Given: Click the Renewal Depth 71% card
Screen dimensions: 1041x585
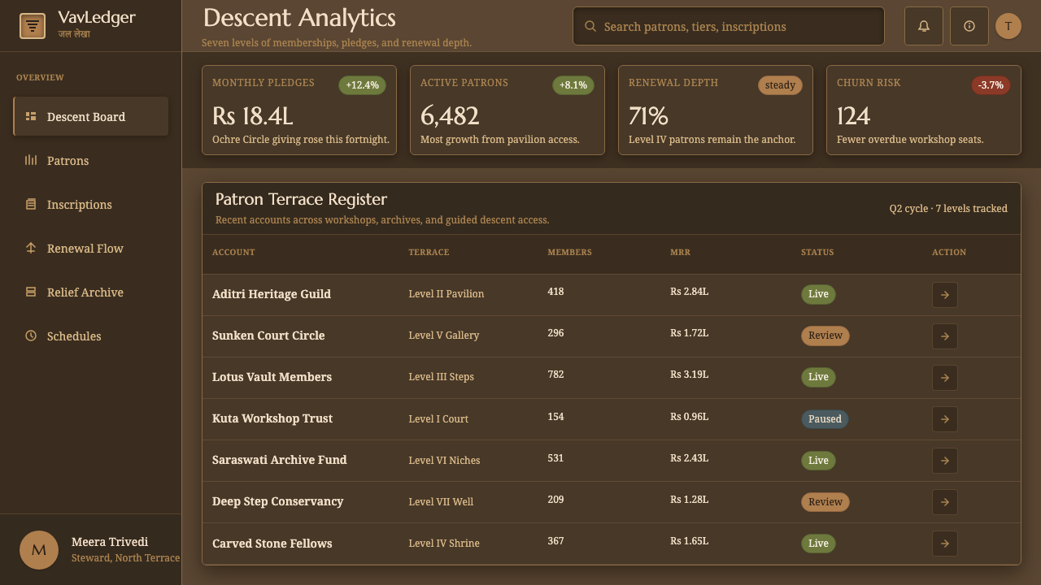Looking at the screenshot, I should pos(716,110).
